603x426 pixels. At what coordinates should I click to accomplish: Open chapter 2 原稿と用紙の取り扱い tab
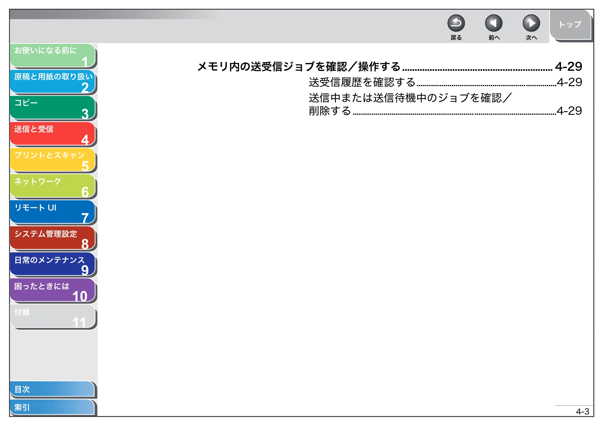pos(53,82)
